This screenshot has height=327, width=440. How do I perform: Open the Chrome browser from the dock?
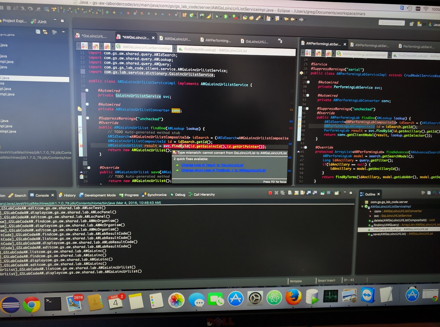coord(31,305)
